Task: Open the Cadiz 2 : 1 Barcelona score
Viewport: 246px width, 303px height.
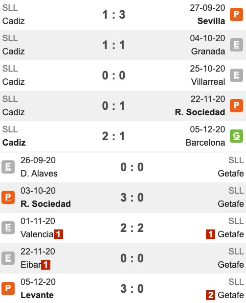Action: pyautogui.click(x=113, y=136)
